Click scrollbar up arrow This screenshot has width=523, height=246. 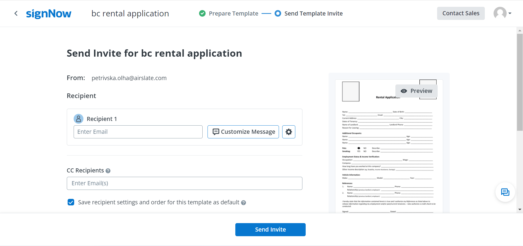tap(520, 31)
